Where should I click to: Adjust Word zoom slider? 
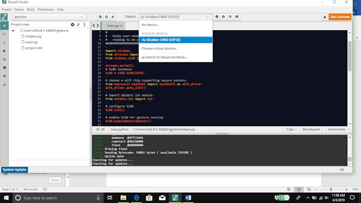[x=331, y=189]
